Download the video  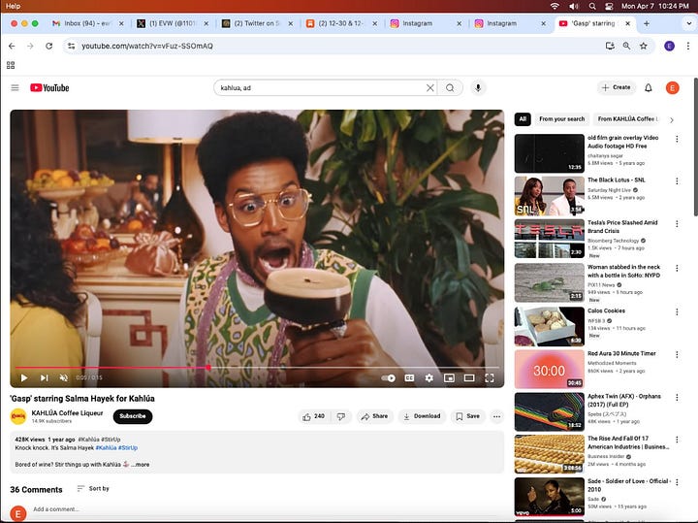pyautogui.click(x=422, y=416)
